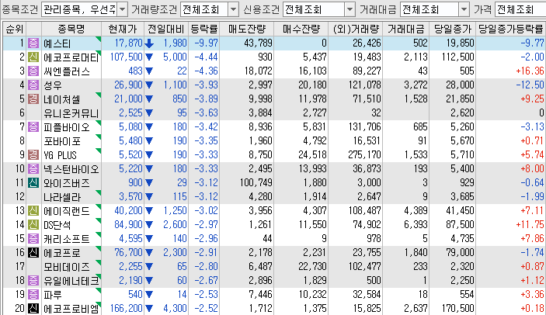Click the 신 badge next to 와이즈버즈
Screen dimensions: 546x315
click(33, 183)
